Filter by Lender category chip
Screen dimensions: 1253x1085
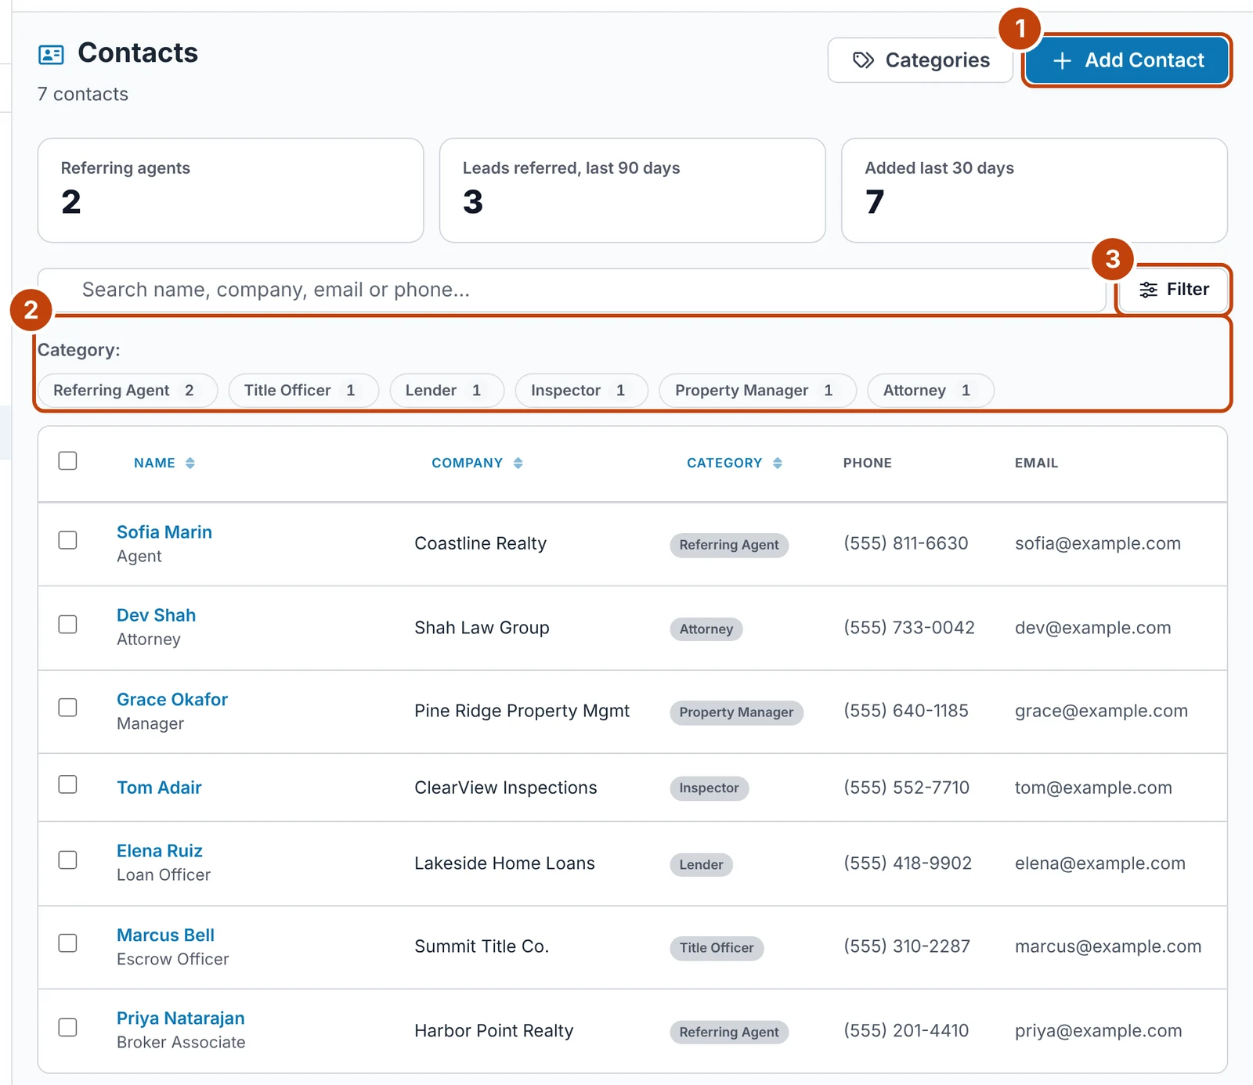(x=447, y=391)
